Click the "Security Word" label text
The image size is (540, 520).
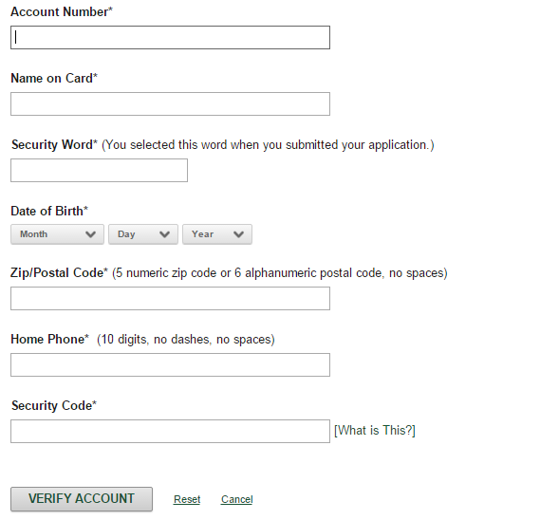54,144
